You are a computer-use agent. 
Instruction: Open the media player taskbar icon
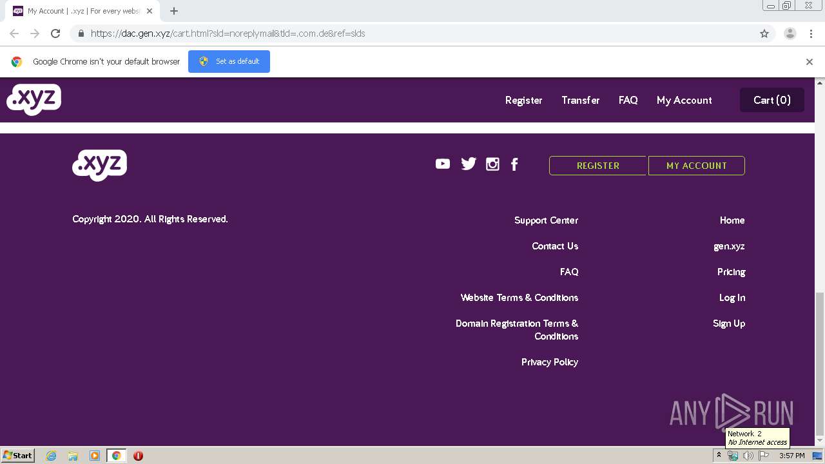tap(95, 456)
